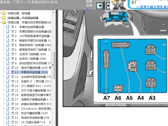This screenshot has height=126, width=168.
Task: Open 菜单关键字搜索演示 link
Action: [x=152, y=7]
